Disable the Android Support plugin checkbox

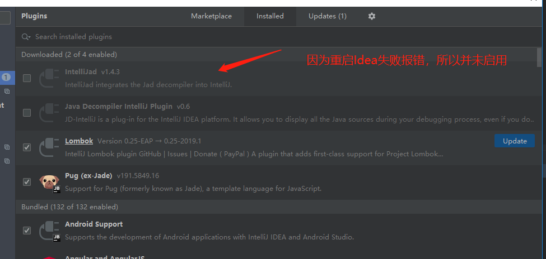click(27, 231)
